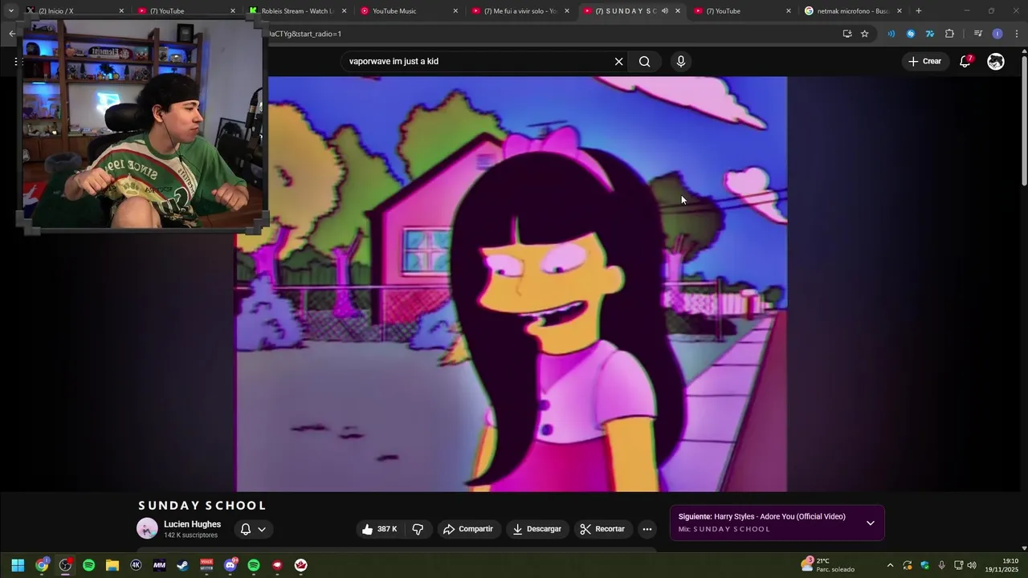The image size is (1028, 578).
Task: Switch to the netmak microfono Google tab
Action: coord(853,11)
